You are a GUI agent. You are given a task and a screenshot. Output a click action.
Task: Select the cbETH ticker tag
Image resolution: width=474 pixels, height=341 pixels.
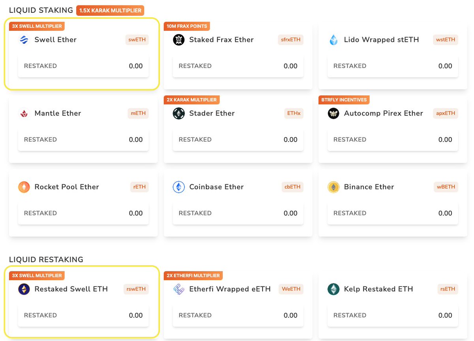[x=292, y=187]
